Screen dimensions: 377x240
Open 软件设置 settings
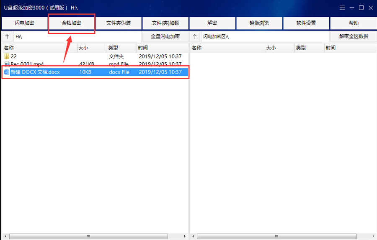coord(306,23)
